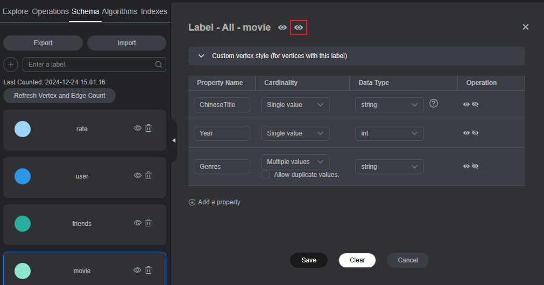Viewport: 544px width, 285px height.
Task: Switch to the Explore tab
Action: click(x=16, y=11)
